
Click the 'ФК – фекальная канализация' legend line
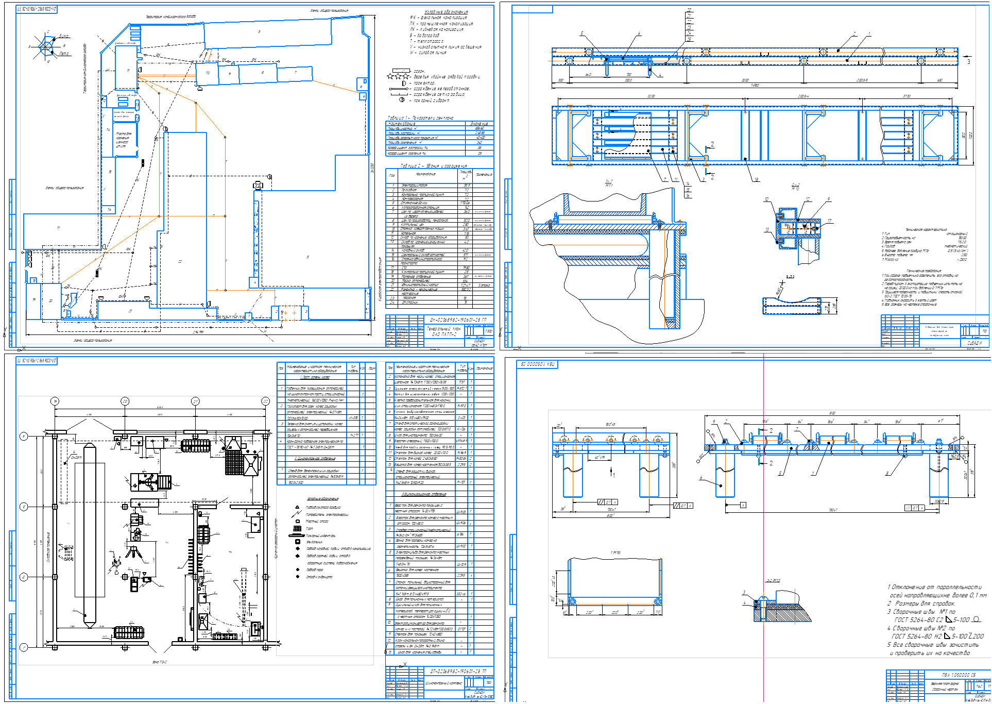pyautogui.click(x=438, y=18)
